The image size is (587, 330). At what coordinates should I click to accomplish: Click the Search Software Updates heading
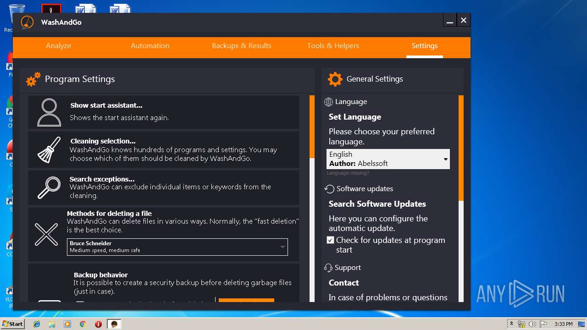pos(377,204)
